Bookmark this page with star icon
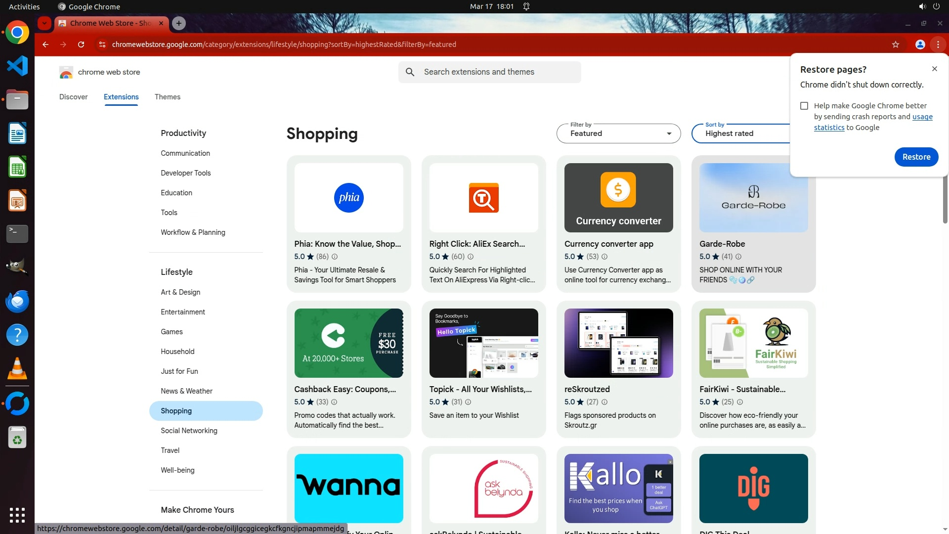 [x=895, y=44]
